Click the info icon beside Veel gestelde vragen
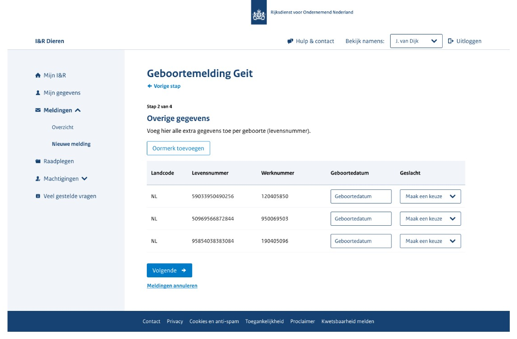 point(38,196)
